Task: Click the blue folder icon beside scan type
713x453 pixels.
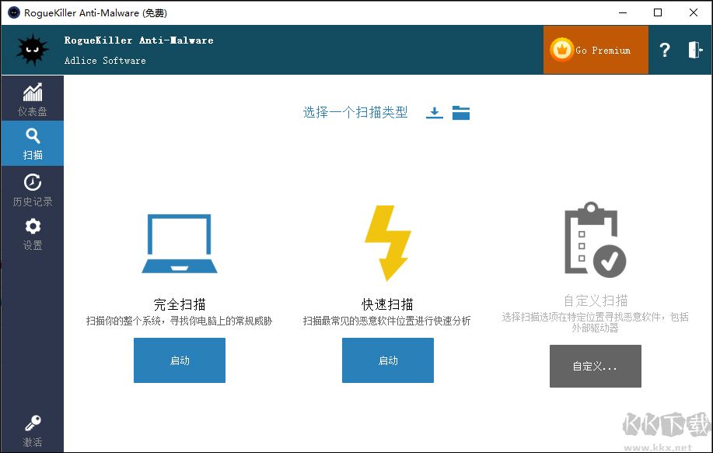Action: coord(460,112)
